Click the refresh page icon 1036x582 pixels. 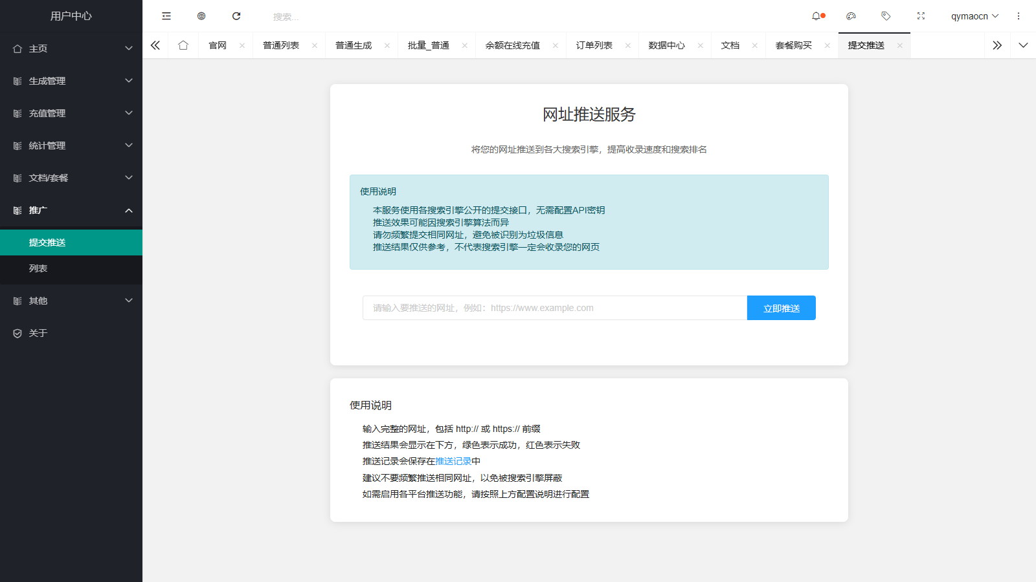[236, 16]
